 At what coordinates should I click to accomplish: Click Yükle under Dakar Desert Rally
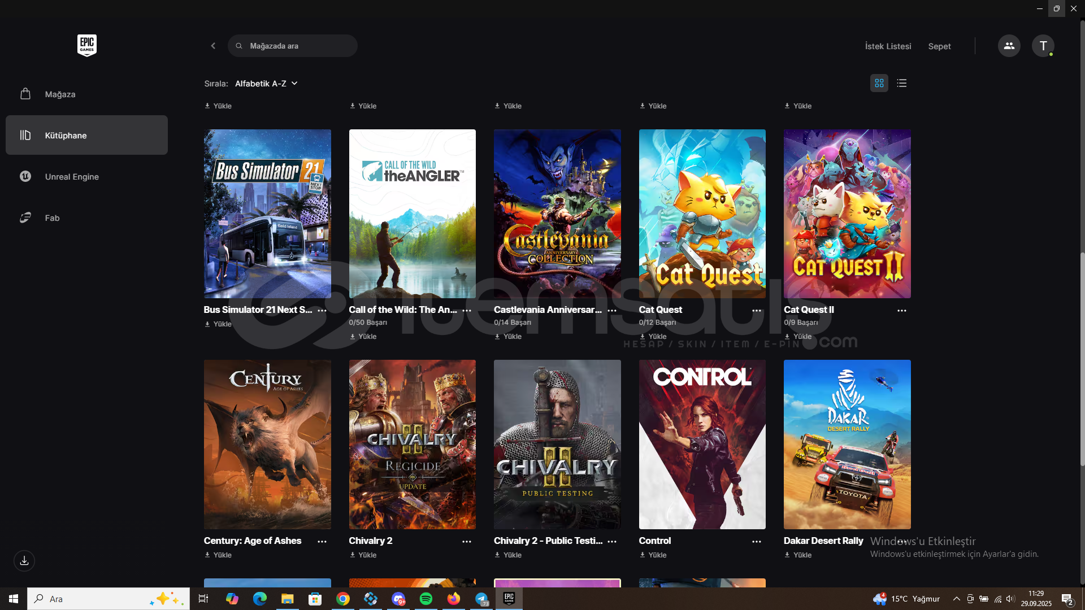pyautogui.click(x=798, y=555)
